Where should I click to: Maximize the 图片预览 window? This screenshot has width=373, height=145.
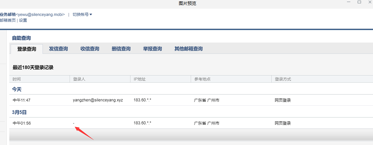click(359, 2)
